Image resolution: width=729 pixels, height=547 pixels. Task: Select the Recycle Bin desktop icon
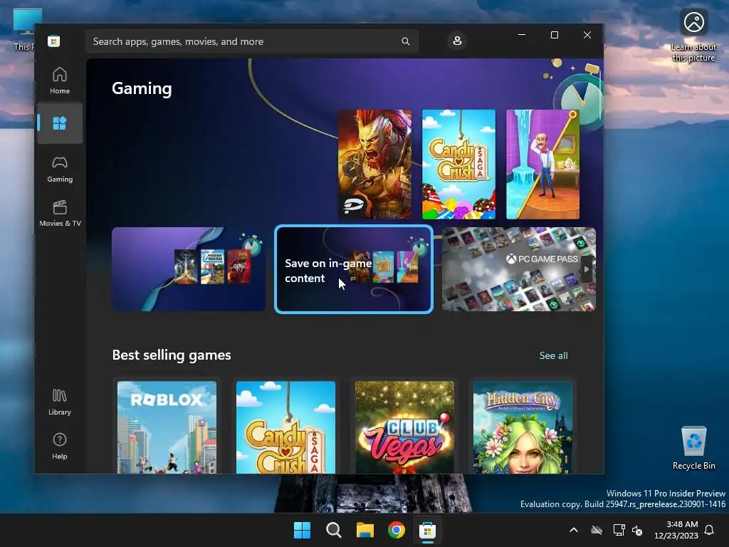[693, 447]
